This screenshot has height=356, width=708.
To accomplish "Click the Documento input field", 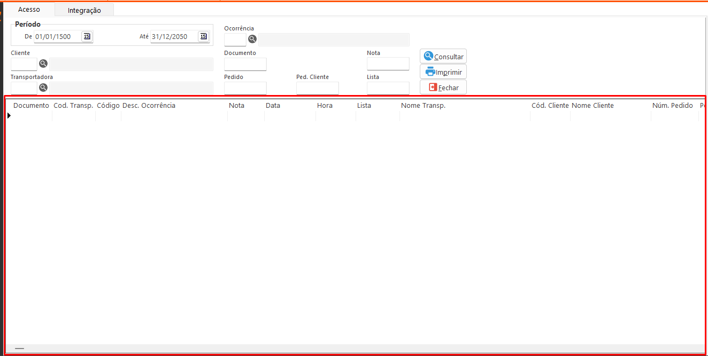I will [245, 64].
